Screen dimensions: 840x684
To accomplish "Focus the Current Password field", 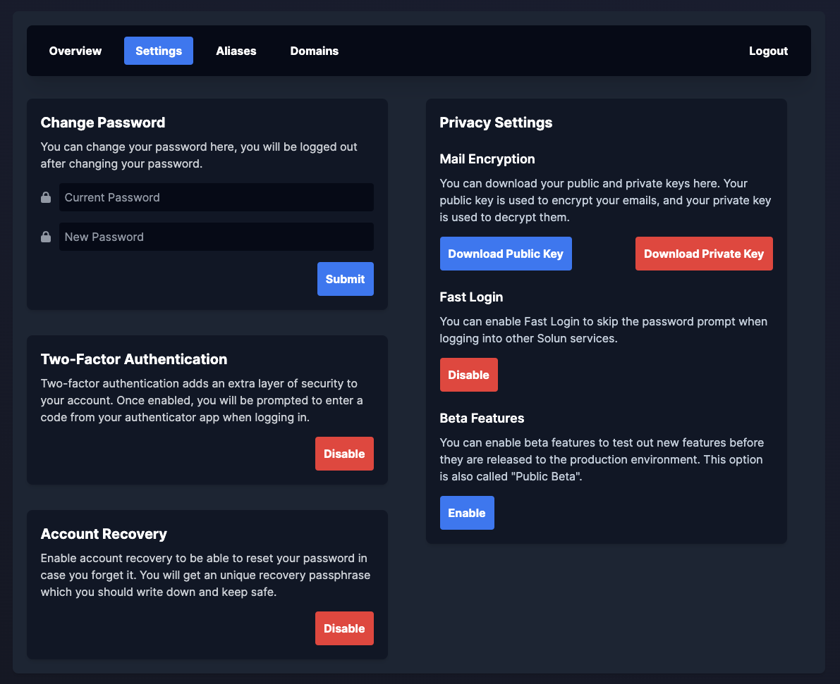I will (x=217, y=197).
